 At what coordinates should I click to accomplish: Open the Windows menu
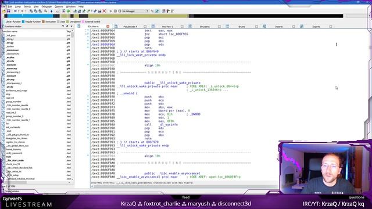[x=71, y=6]
